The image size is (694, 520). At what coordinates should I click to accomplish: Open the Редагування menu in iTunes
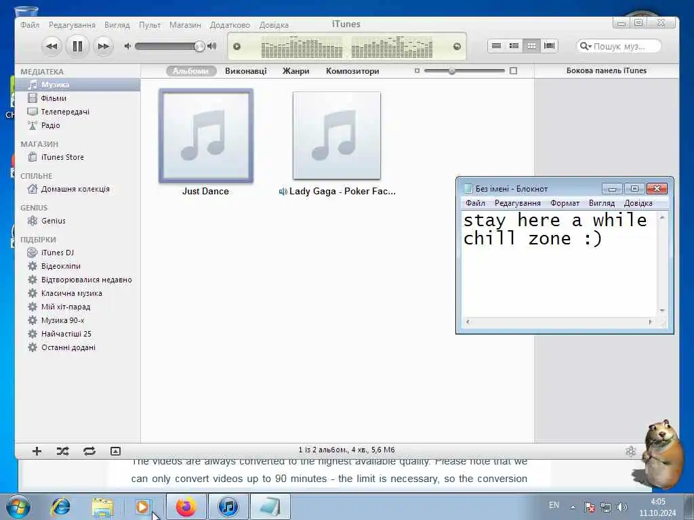tap(72, 25)
